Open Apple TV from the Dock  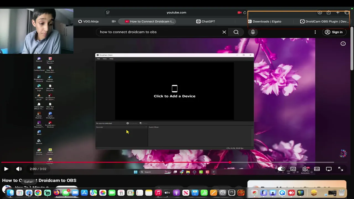167,193
